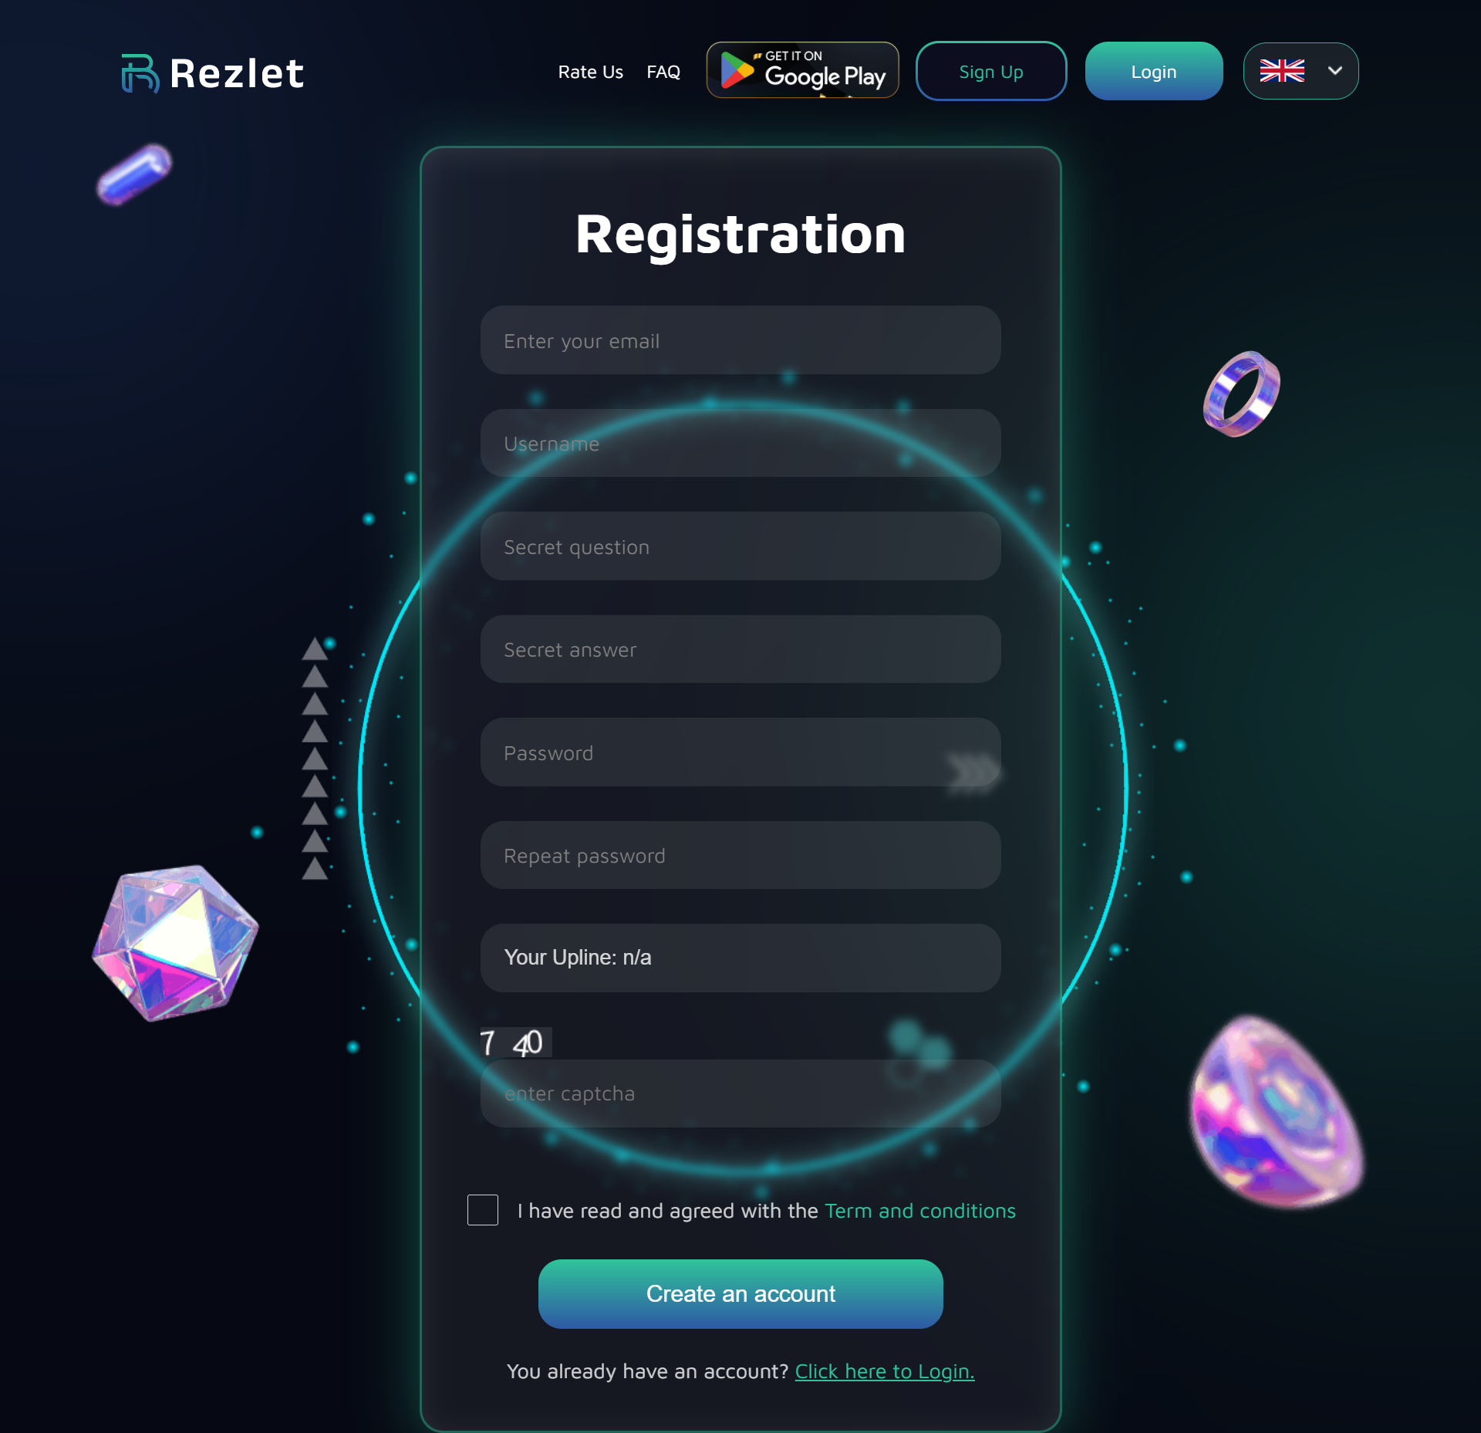Focus the Username field
1481x1433 pixels.
click(x=740, y=443)
